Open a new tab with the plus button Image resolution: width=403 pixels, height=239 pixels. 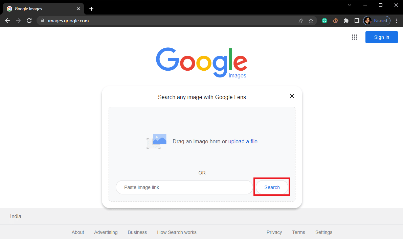tap(91, 9)
